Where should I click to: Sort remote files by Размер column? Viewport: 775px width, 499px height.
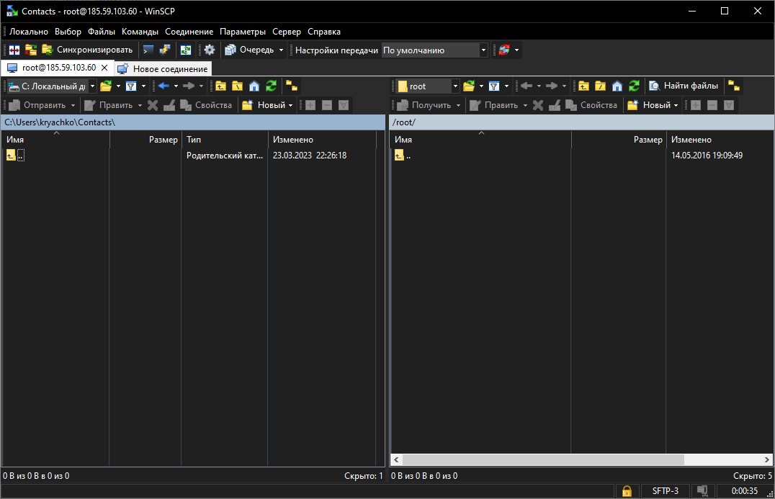coord(619,140)
